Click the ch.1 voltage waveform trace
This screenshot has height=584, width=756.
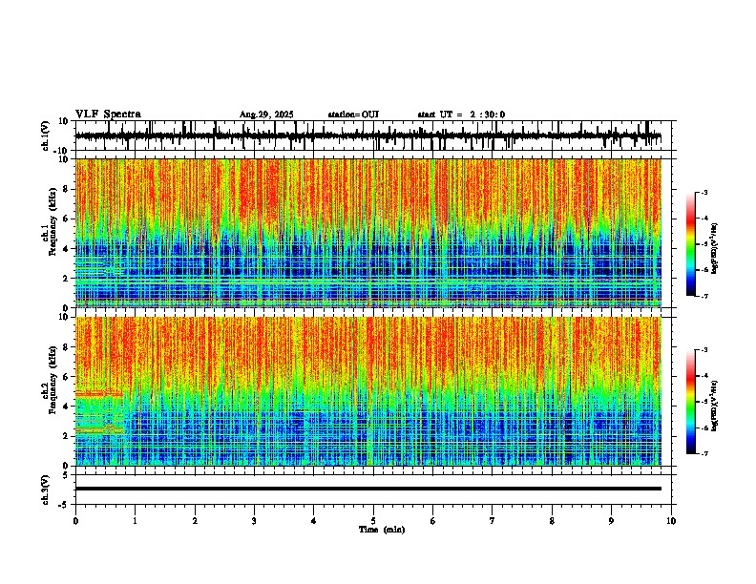pyautogui.click(x=367, y=136)
